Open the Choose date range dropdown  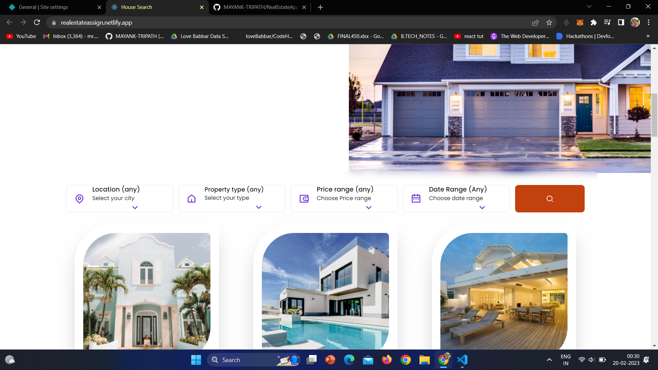[482, 208]
